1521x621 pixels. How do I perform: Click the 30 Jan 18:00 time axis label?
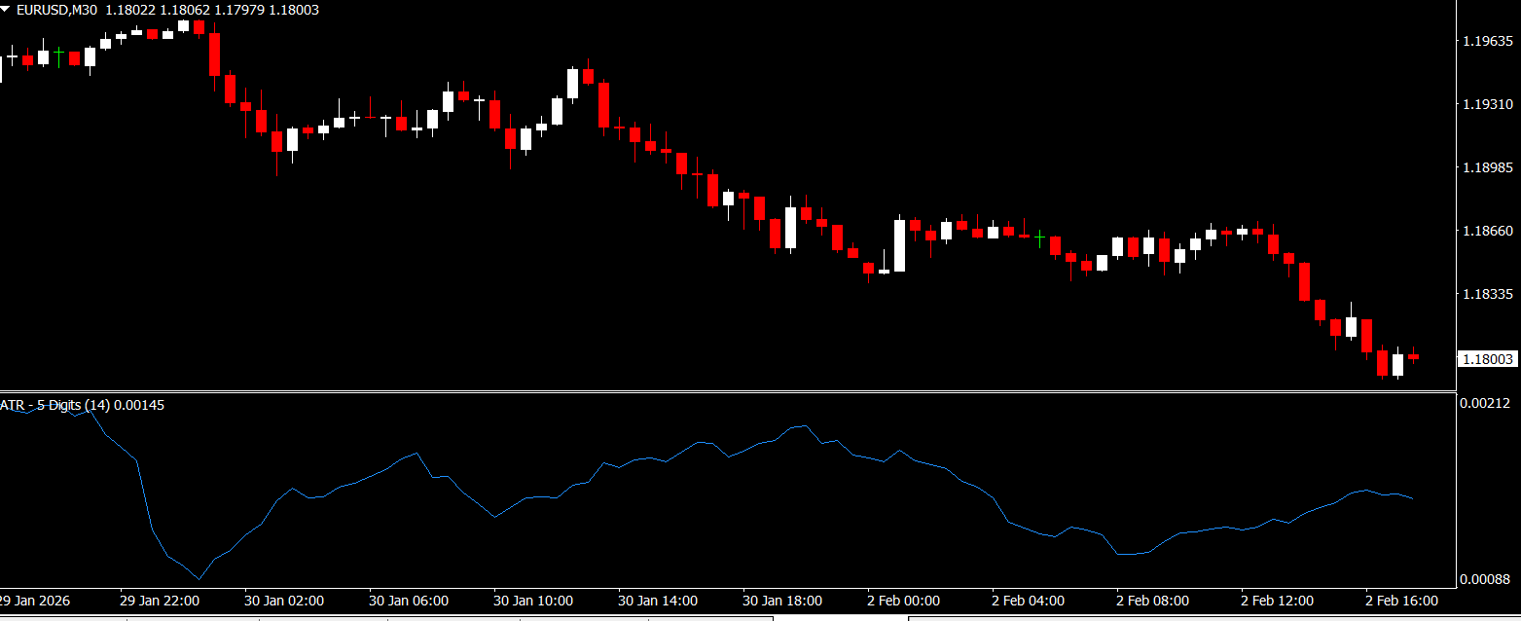782,601
